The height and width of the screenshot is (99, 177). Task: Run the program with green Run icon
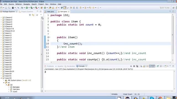[x=27, y=8]
